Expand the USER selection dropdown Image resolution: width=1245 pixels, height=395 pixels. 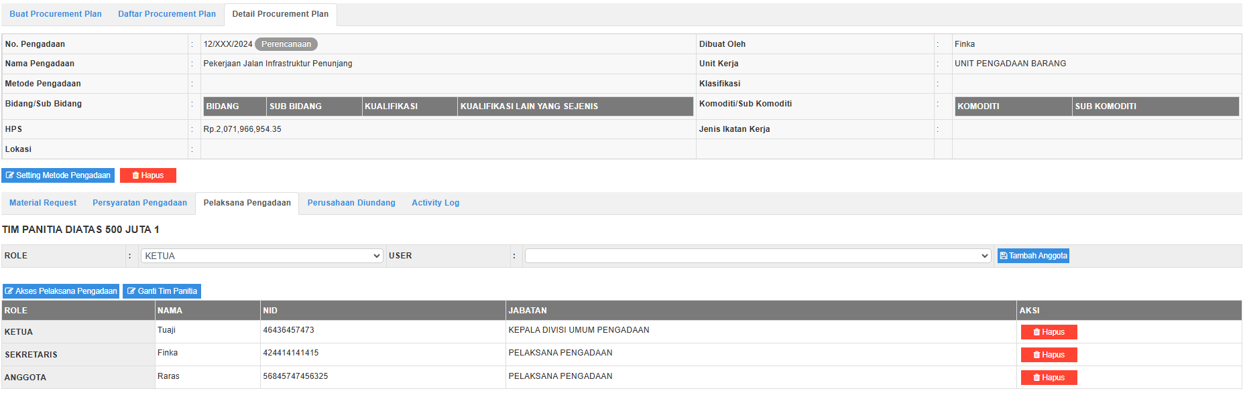tap(758, 256)
